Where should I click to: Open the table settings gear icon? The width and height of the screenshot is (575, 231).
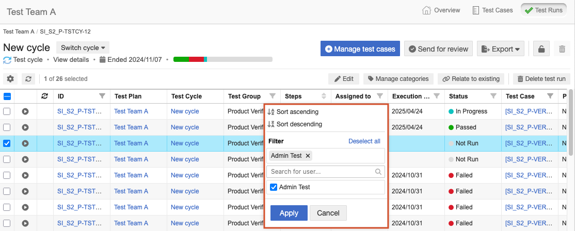tap(10, 79)
